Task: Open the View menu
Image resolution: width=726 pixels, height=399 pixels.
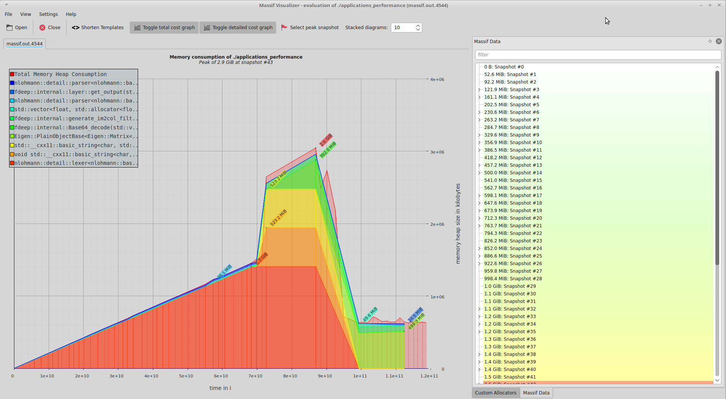Action: click(x=26, y=14)
